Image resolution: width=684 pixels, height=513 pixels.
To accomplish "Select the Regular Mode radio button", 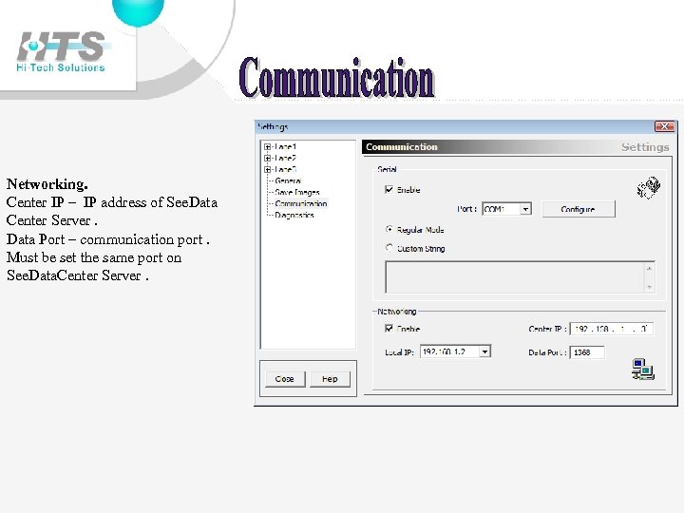I will tap(389, 229).
